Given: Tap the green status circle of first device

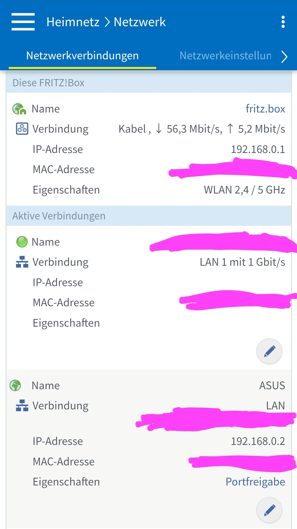Looking at the screenshot, I should tap(22, 242).
